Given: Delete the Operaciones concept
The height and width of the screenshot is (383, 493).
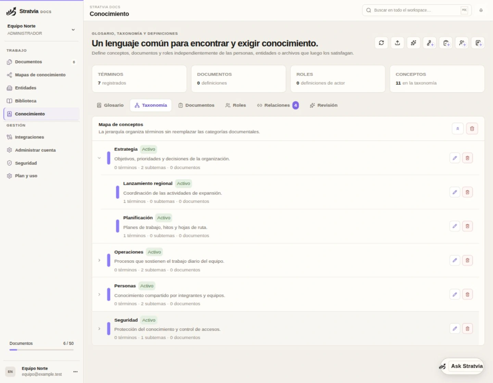Looking at the screenshot, I should click(x=467, y=260).
